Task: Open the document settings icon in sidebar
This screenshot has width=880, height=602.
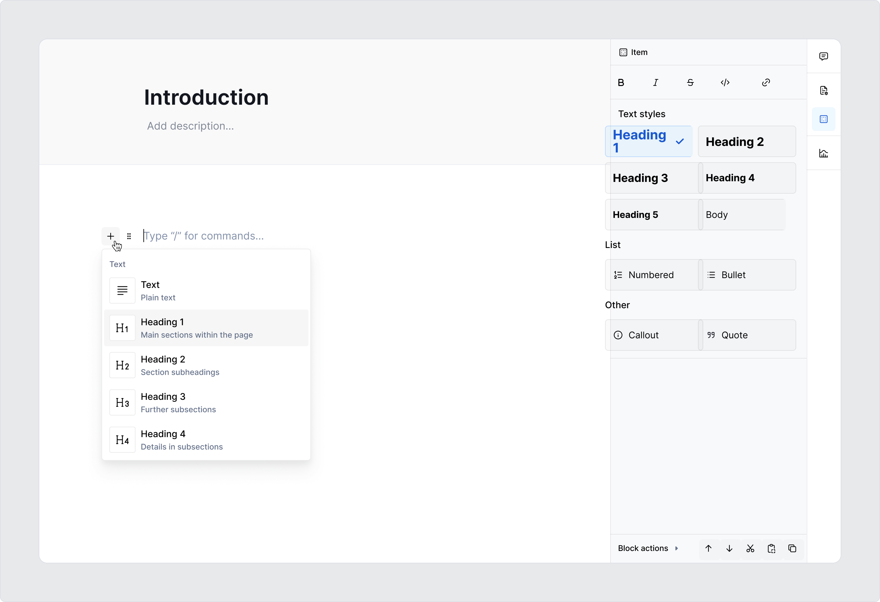Action: pos(824,90)
